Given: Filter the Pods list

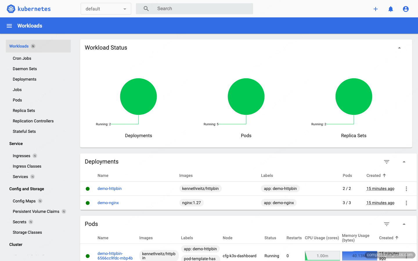Looking at the screenshot, I should pyautogui.click(x=387, y=224).
